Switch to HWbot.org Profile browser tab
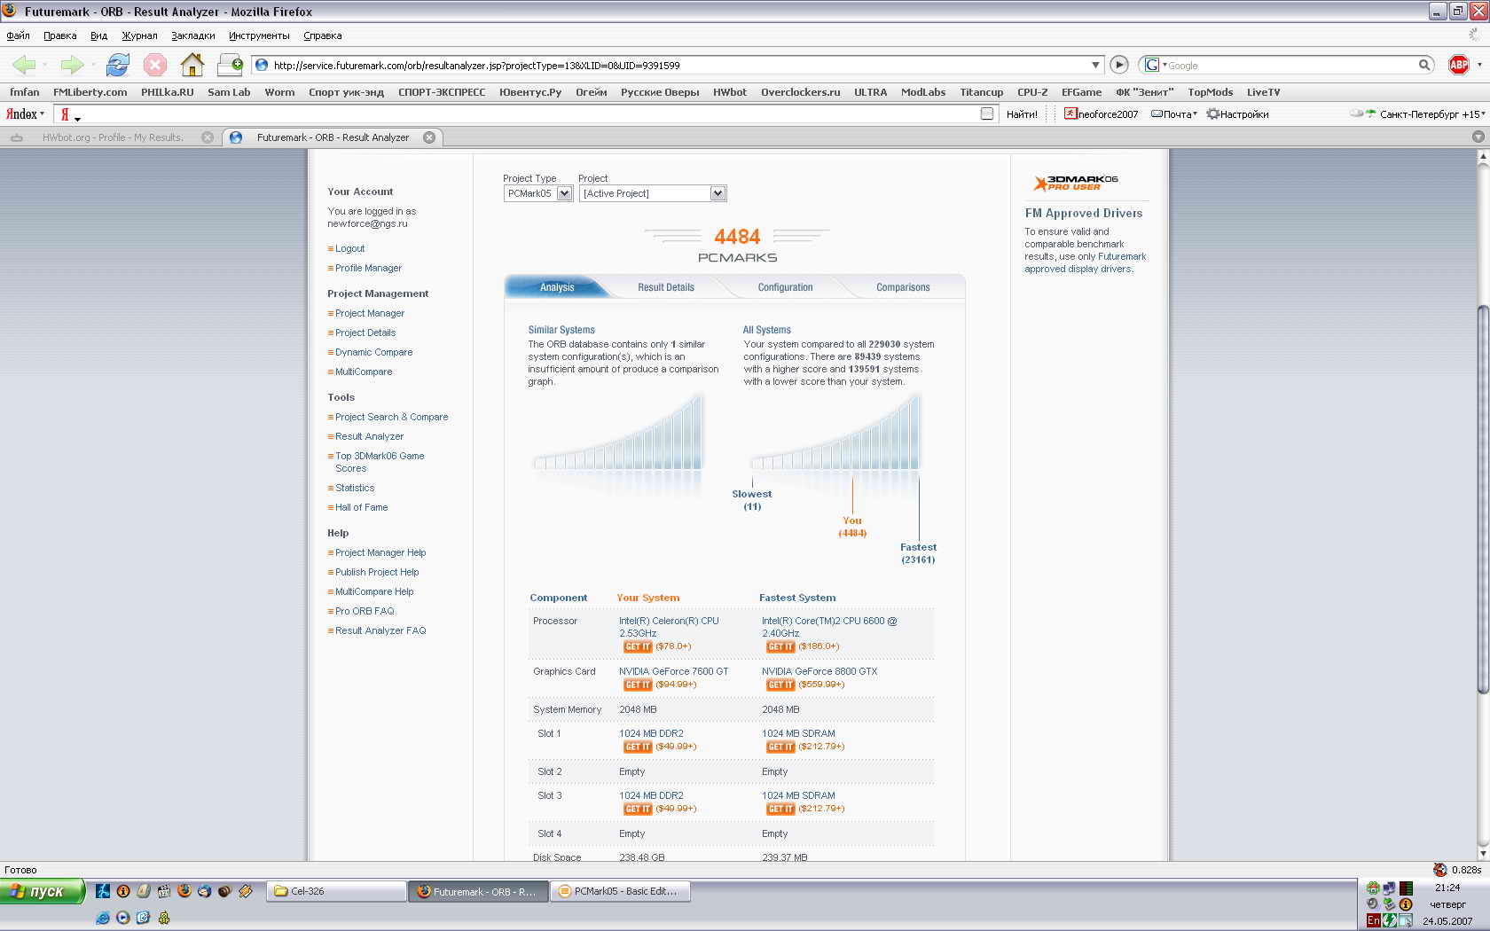 tap(111, 137)
